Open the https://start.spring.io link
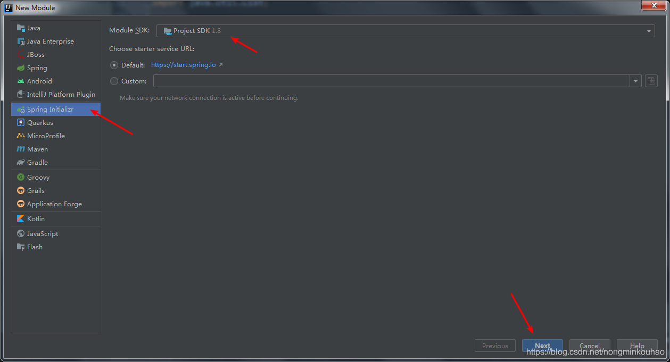Screen dimensions: 670x362 184,65
